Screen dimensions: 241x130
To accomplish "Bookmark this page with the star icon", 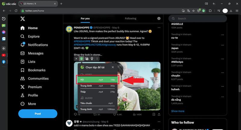I will point(193,11).
